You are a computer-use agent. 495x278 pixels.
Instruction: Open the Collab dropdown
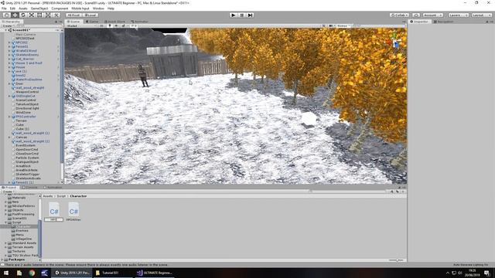(399, 15)
